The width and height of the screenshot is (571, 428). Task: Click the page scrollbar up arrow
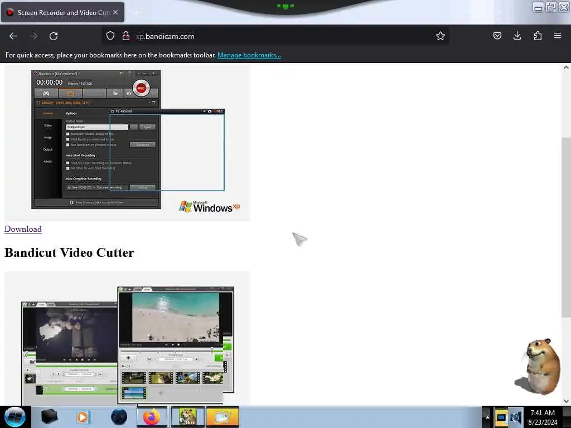[x=566, y=67]
